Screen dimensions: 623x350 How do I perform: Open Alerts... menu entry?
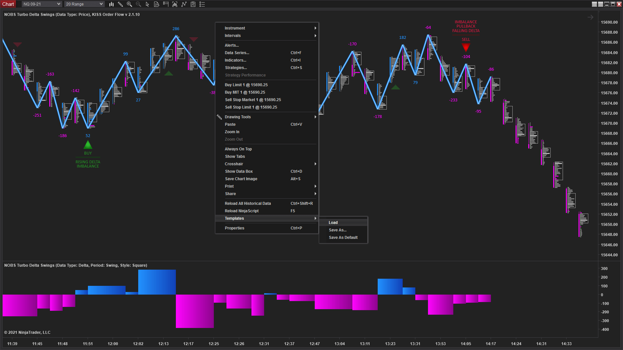point(267,45)
